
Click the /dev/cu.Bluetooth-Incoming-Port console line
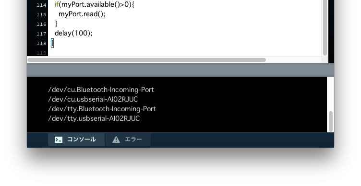(101, 90)
